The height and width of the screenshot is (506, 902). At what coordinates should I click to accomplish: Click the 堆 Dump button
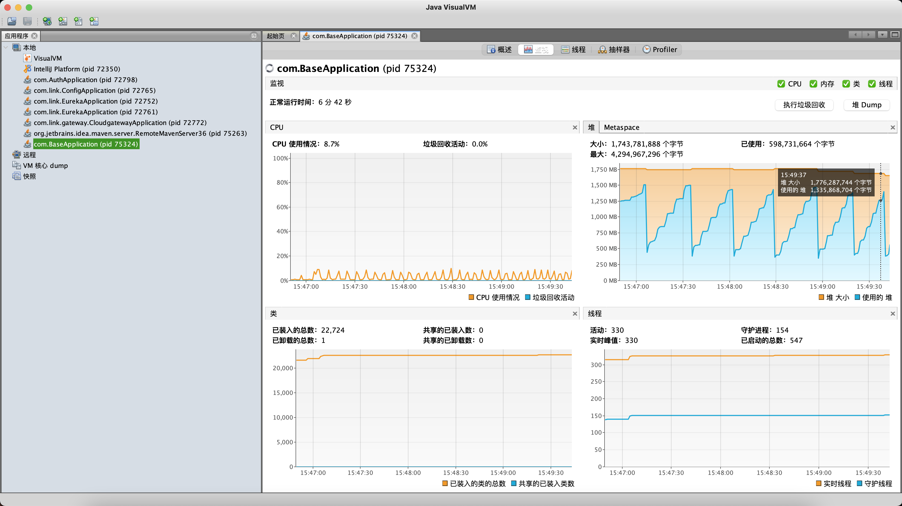tap(867, 105)
